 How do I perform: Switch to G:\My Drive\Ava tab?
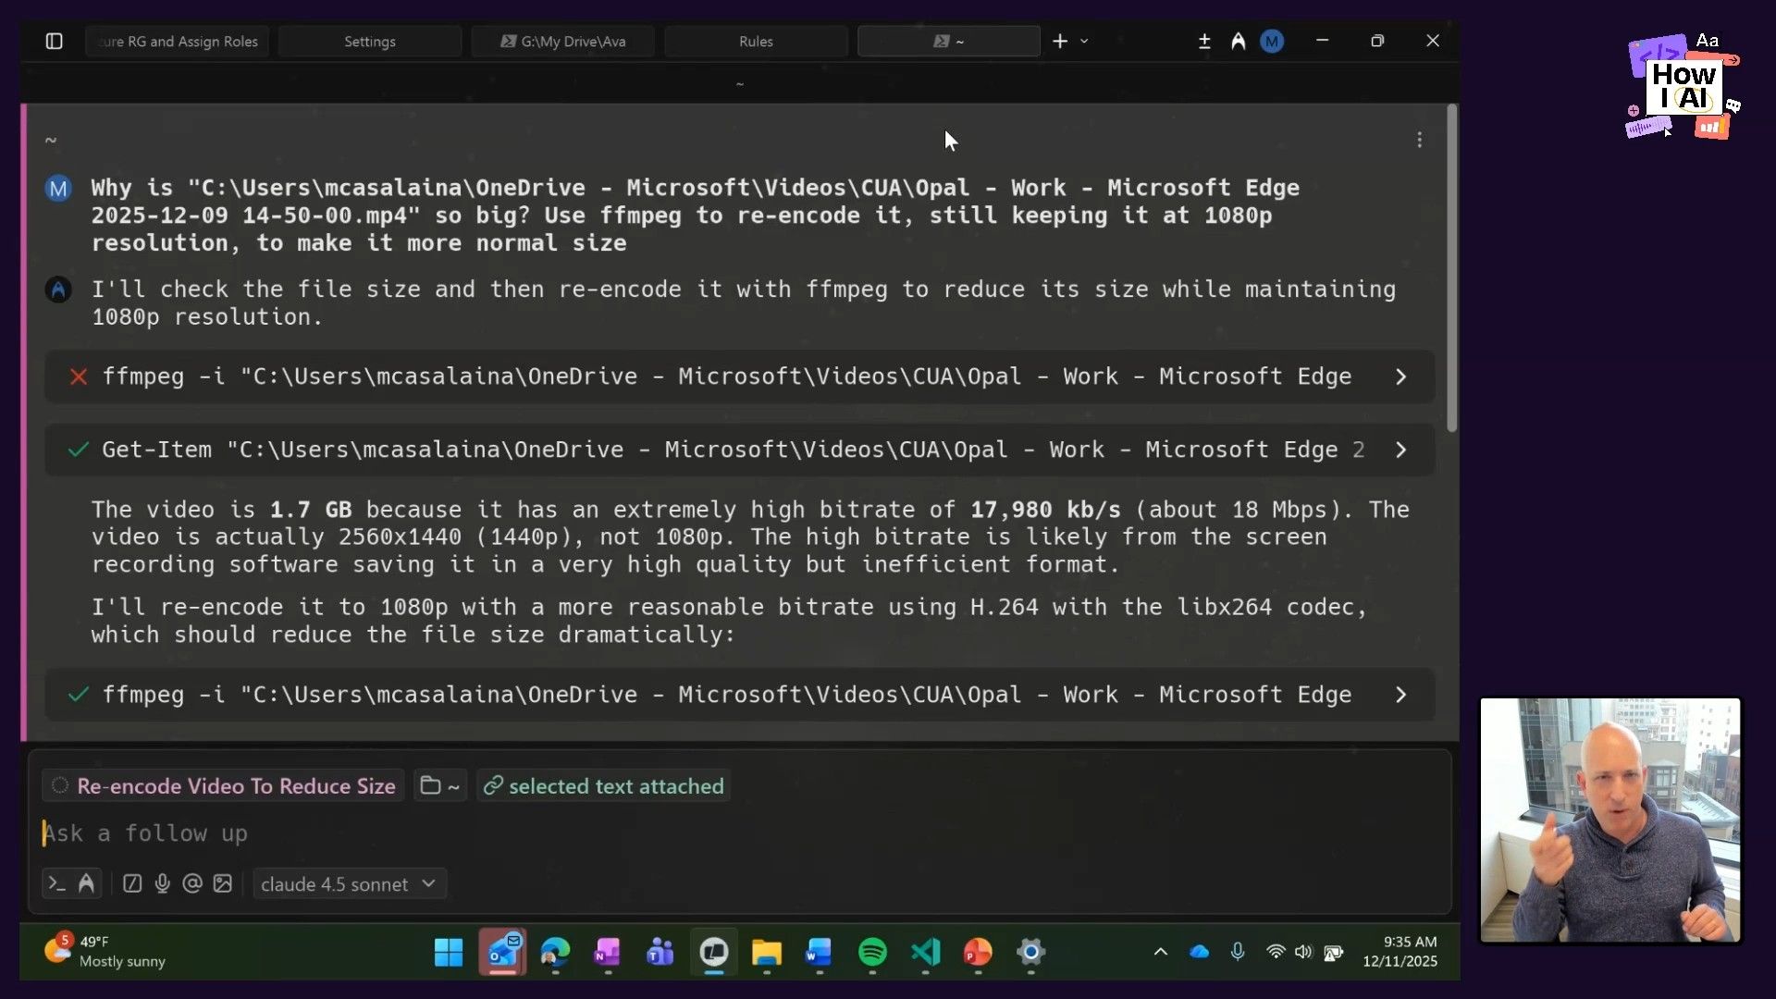pyautogui.click(x=562, y=42)
